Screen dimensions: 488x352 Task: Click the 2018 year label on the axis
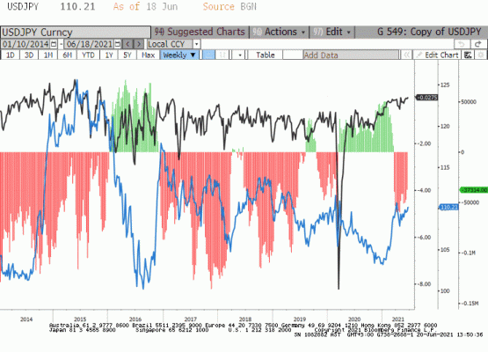click(245, 319)
